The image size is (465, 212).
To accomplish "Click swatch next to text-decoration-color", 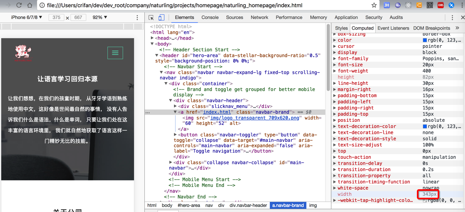I will point(425,126).
